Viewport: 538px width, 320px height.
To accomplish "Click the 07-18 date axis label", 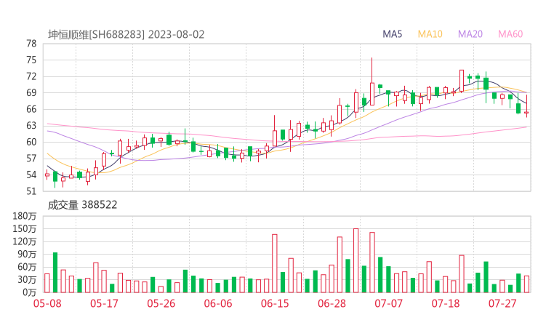I will 446,303.
